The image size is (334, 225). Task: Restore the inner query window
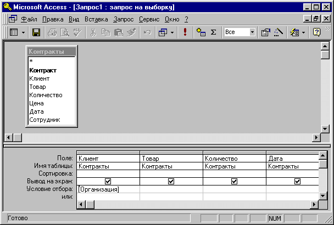[x=316, y=19]
